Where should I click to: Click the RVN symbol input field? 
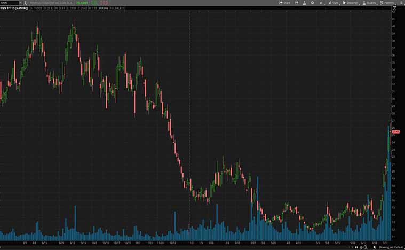point(9,3)
